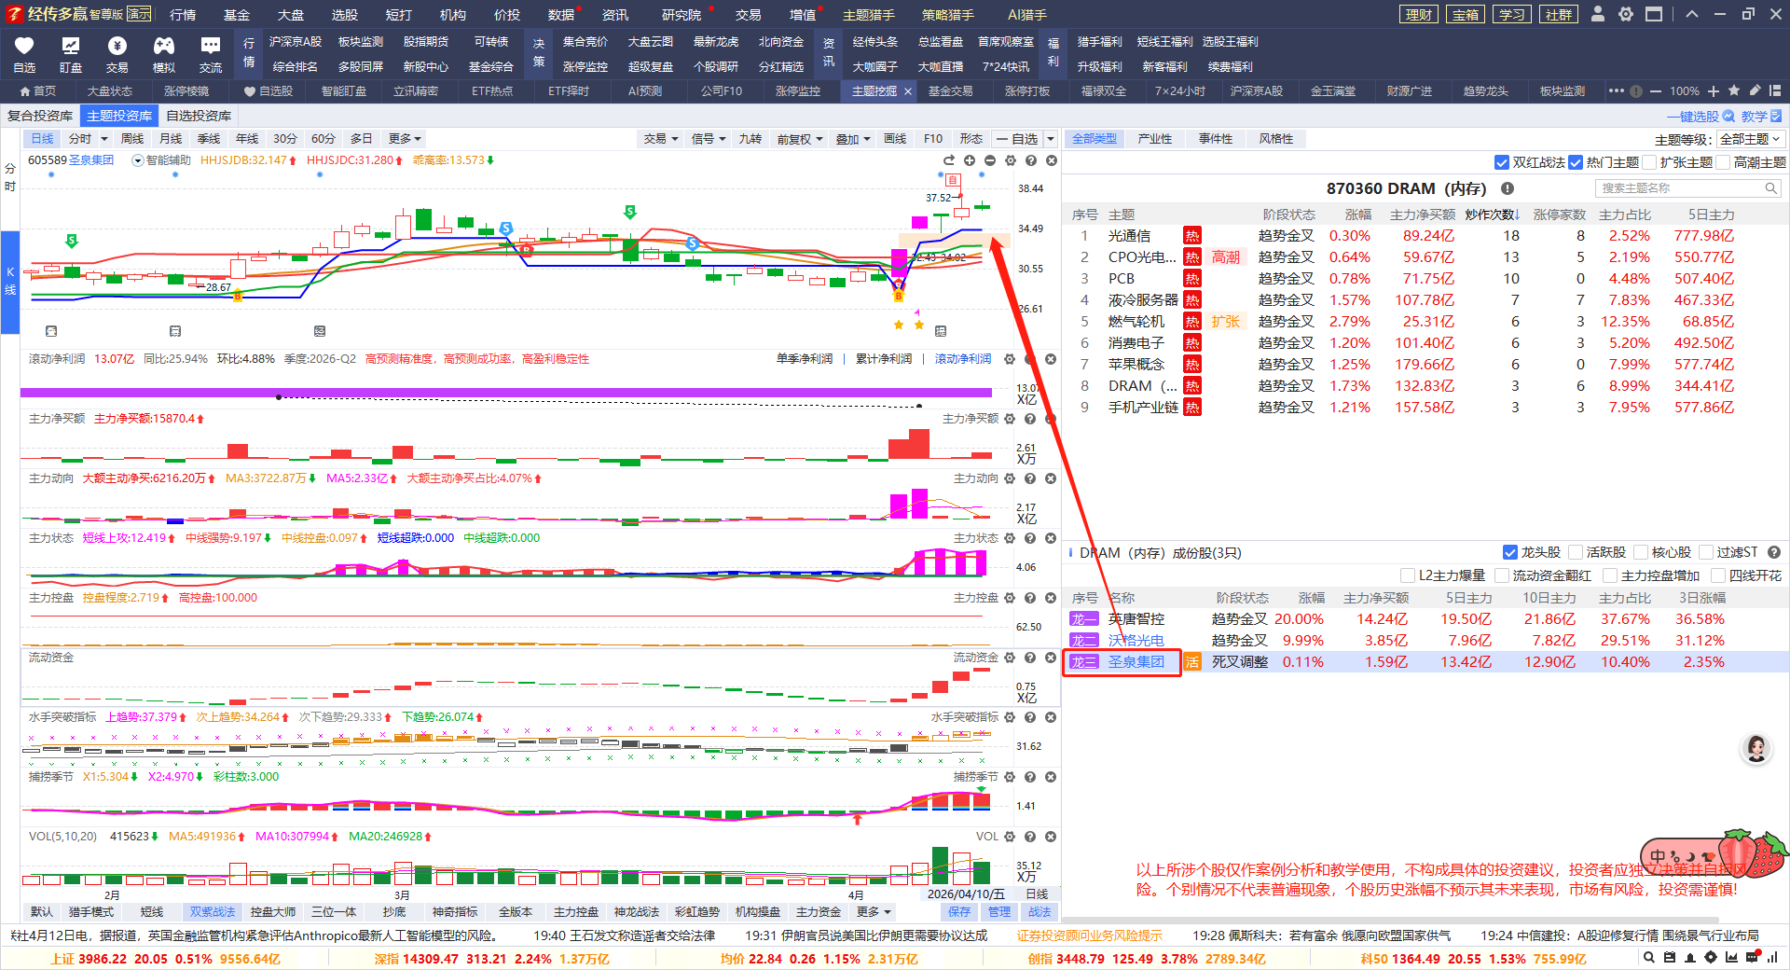Click the user account icon in title bar

1598,14
